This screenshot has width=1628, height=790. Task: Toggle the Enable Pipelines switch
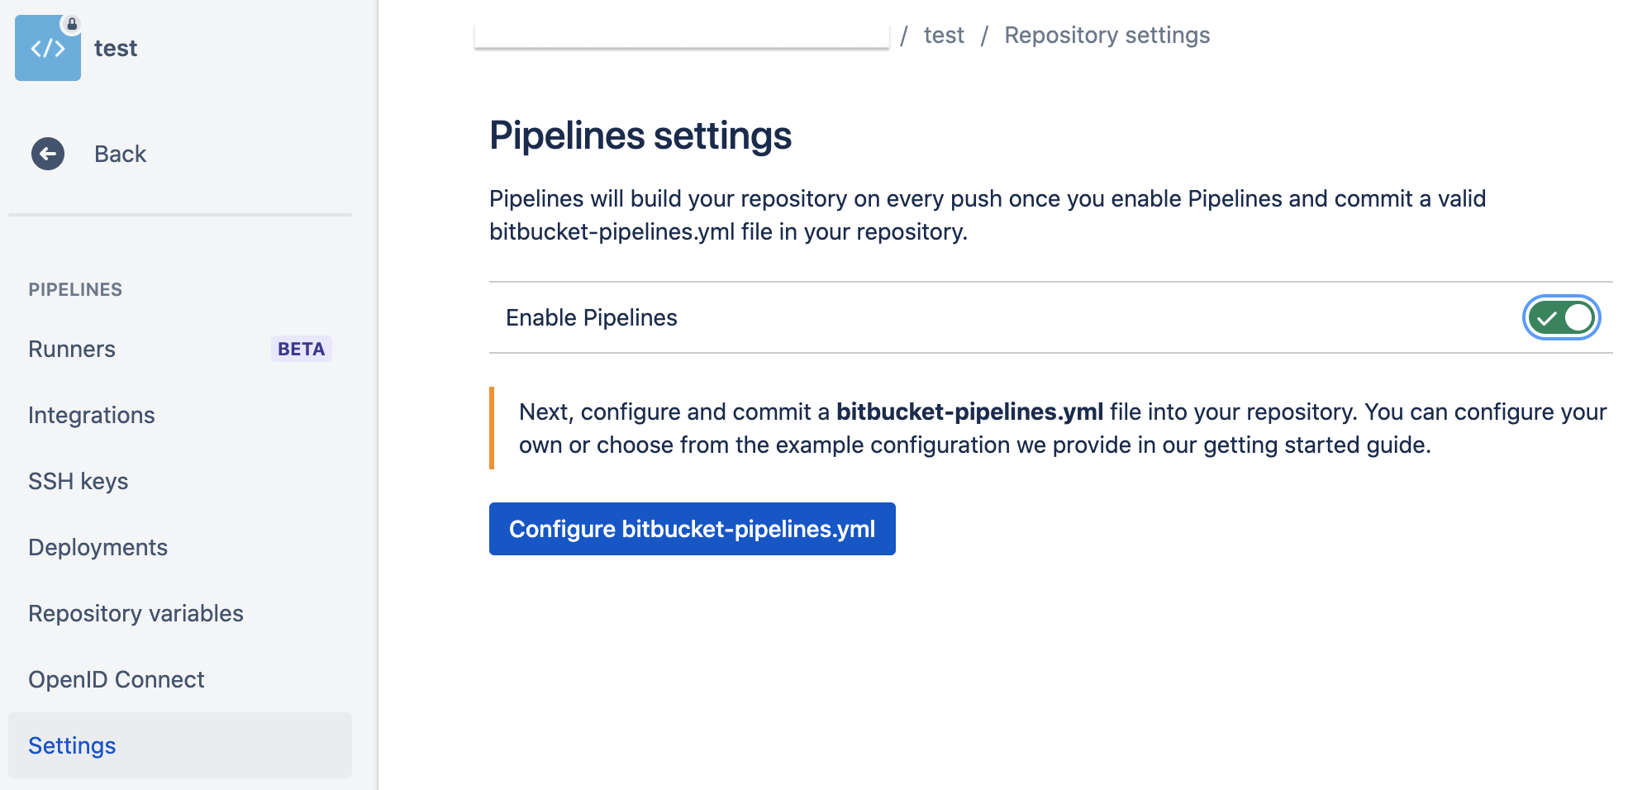tap(1560, 318)
